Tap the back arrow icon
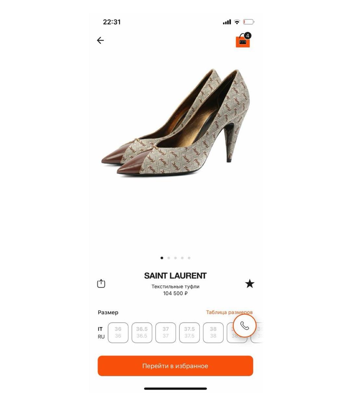351x416 pixels. [100, 40]
